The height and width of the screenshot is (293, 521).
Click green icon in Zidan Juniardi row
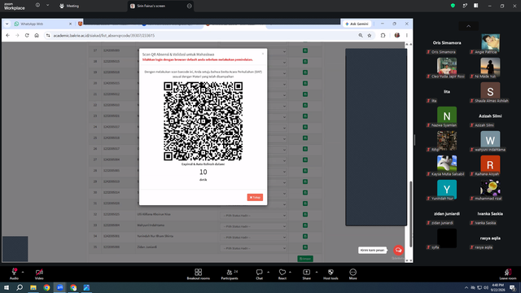305,247
